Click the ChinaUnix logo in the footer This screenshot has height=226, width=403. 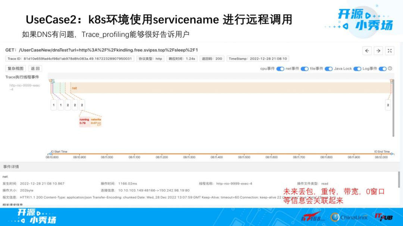pos(350,217)
